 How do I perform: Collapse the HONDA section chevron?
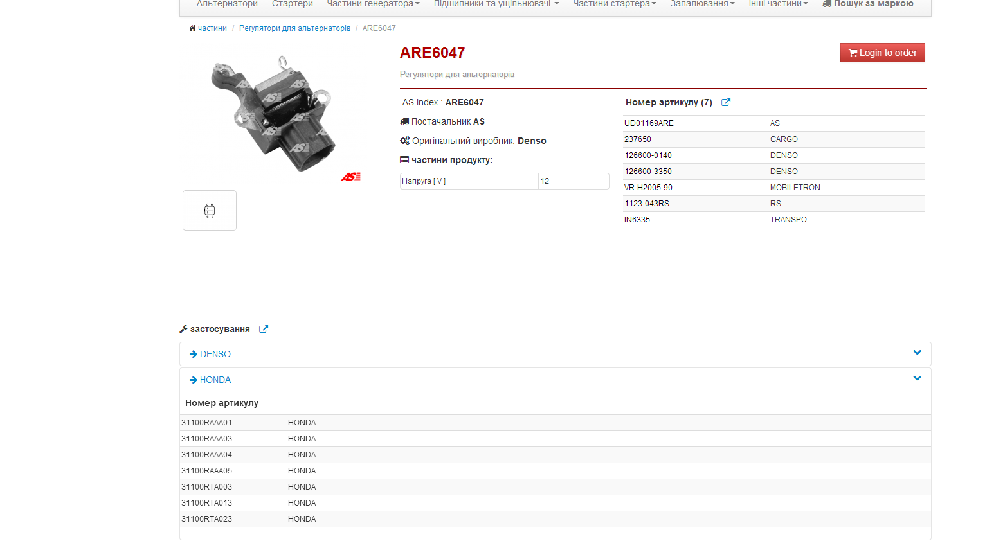(917, 378)
